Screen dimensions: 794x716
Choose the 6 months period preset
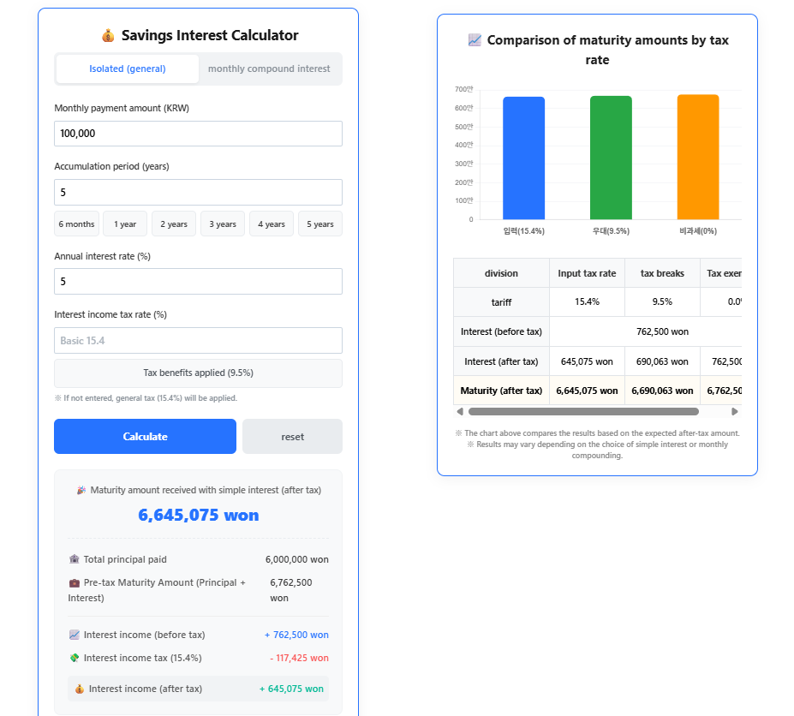[77, 224]
